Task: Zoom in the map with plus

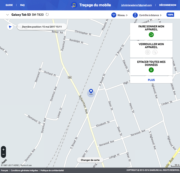Action: pos(3,150)
